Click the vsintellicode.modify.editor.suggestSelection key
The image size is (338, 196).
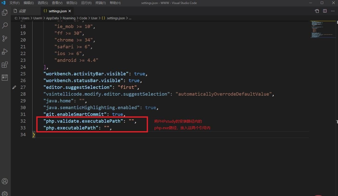[107, 94]
